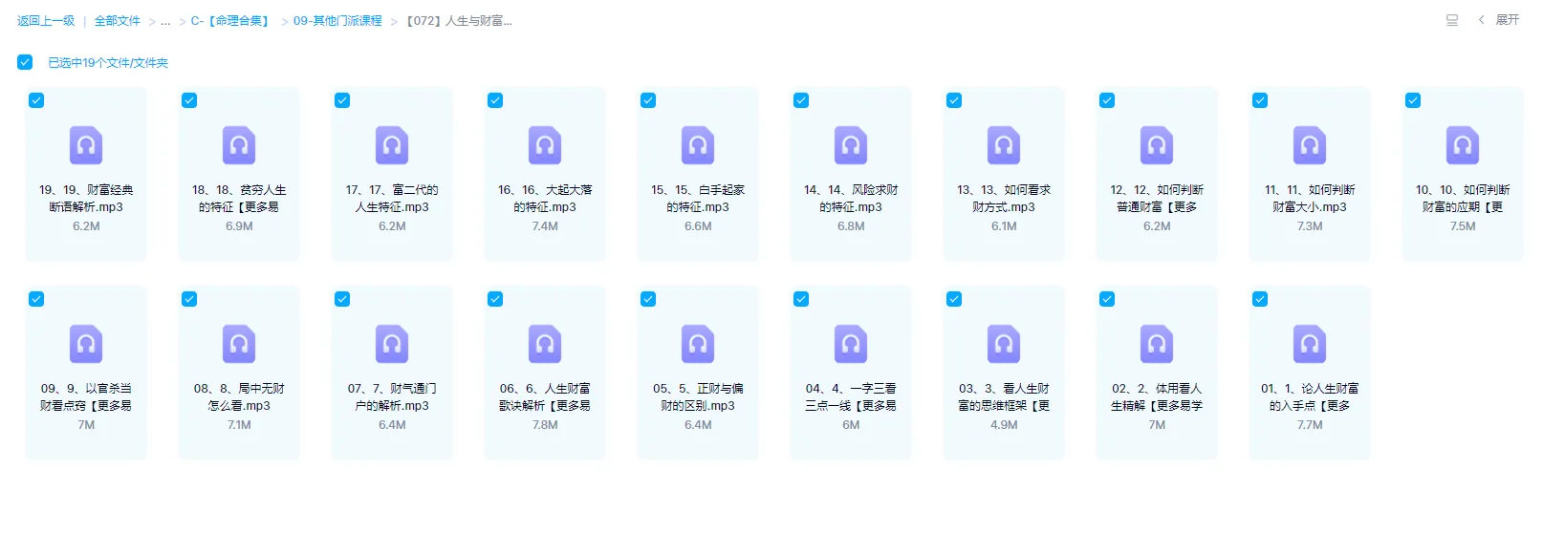Uncheck the checkbox on file 15 白手起家的特征

coord(648,100)
